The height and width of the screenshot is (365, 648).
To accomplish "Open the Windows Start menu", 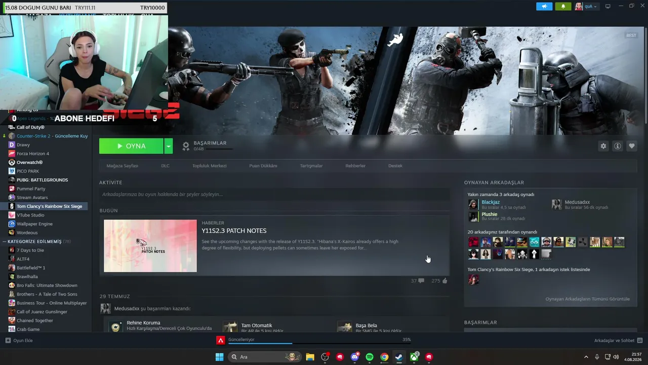I will (x=219, y=357).
